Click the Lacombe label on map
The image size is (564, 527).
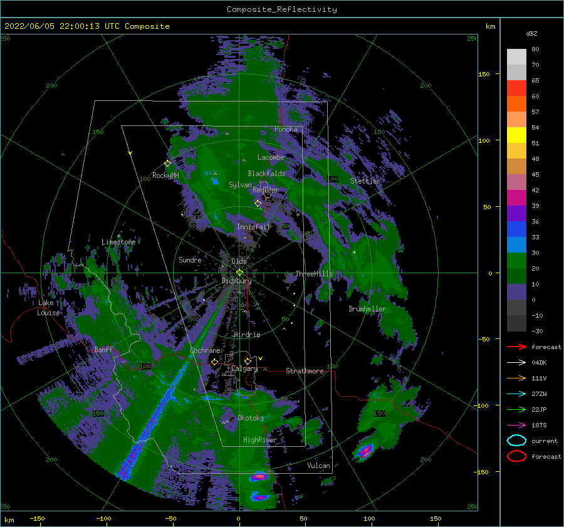pyautogui.click(x=271, y=157)
